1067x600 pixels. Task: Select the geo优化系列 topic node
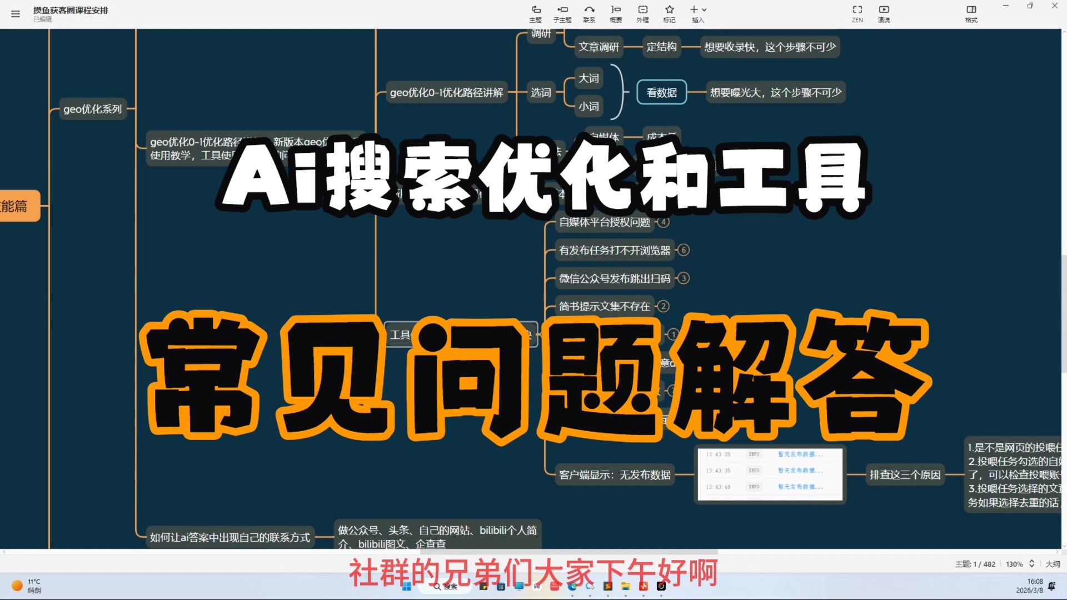pyautogui.click(x=92, y=109)
